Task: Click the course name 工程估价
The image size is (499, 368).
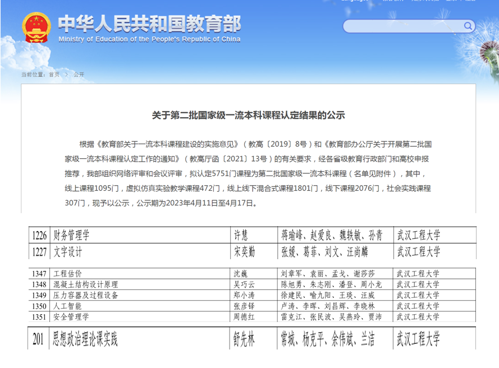Action: (x=67, y=274)
